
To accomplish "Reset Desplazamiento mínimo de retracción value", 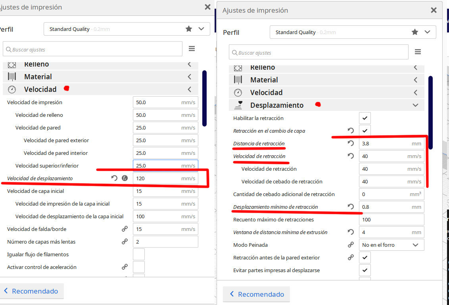I will 351,207.
